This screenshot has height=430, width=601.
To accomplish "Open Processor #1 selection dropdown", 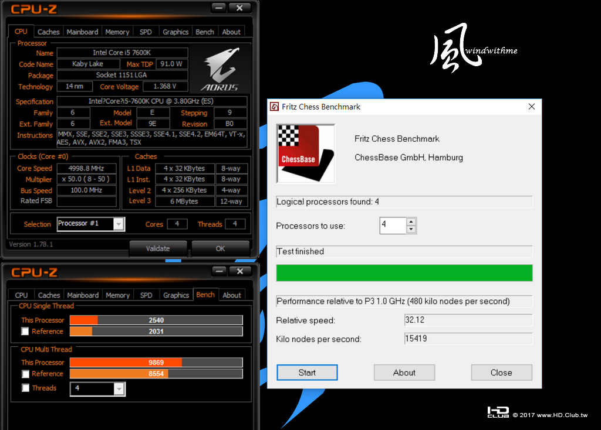I will pos(119,224).
